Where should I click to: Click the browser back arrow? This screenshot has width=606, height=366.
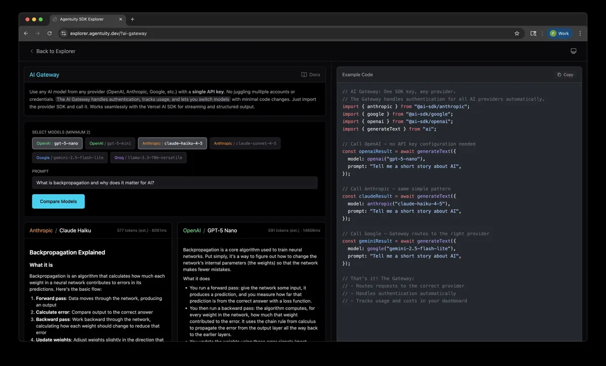26,33
